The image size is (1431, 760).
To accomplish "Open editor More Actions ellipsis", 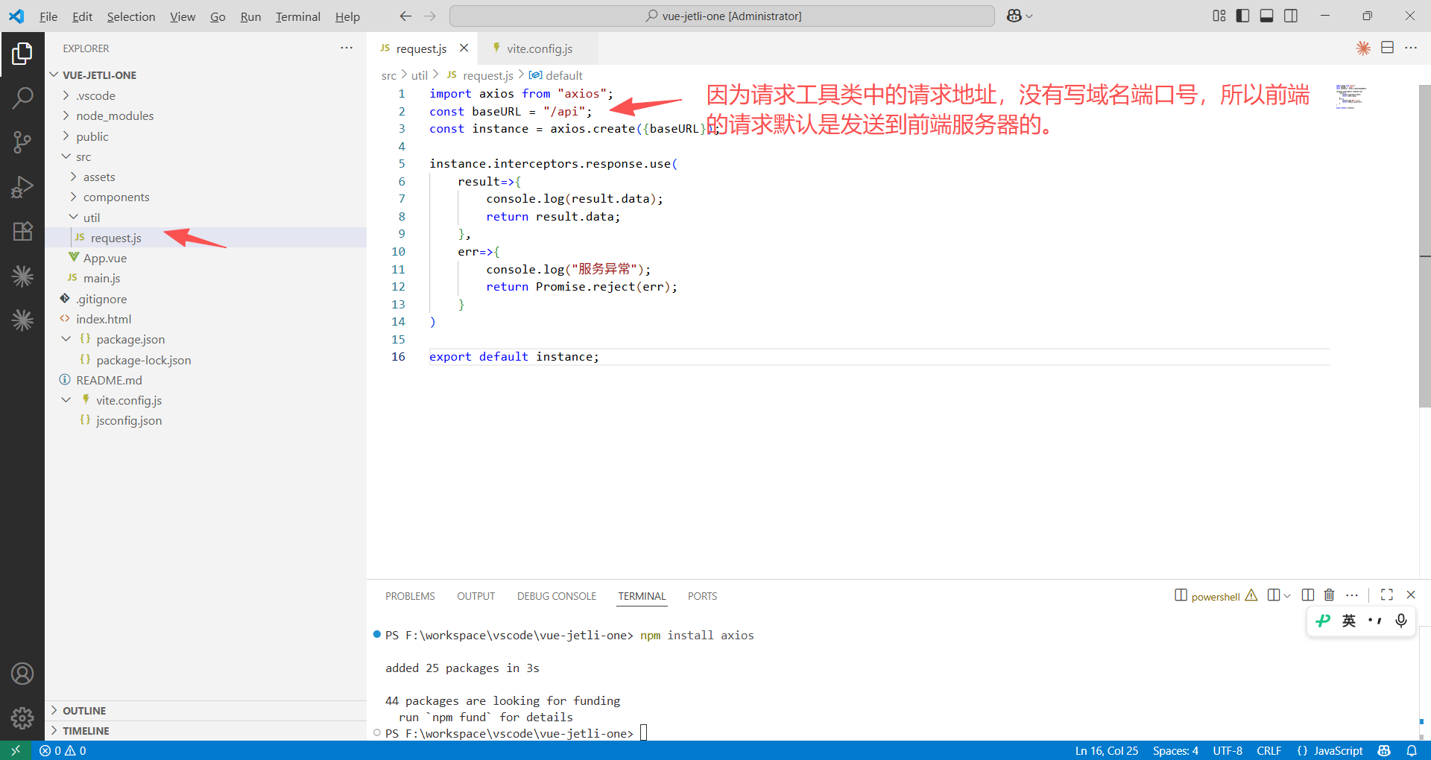I will [x=1411, y=48].
